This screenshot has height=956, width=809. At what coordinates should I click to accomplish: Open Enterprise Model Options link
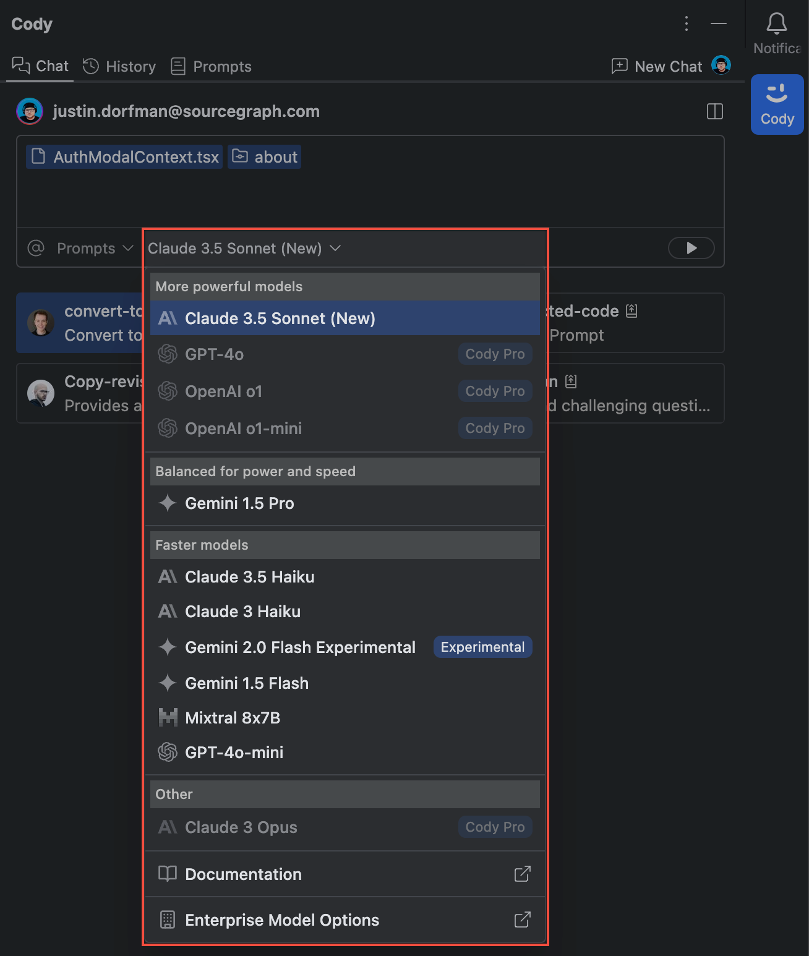345,920
